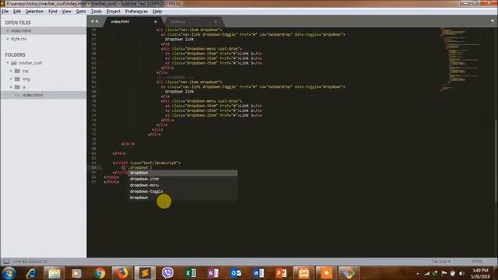Close index.html in Open Files list

(8, 30)
